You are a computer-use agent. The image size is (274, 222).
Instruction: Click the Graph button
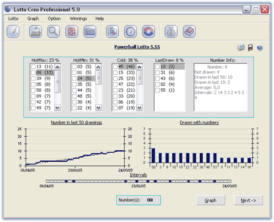pos(211,200)
